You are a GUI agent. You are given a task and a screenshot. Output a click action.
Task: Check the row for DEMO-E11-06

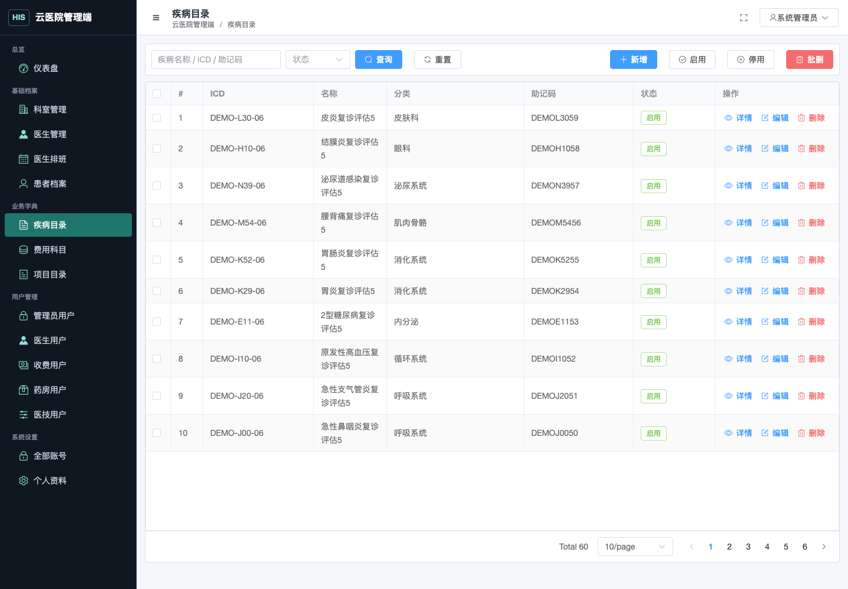pyautogui.click(x=157, y=322)
